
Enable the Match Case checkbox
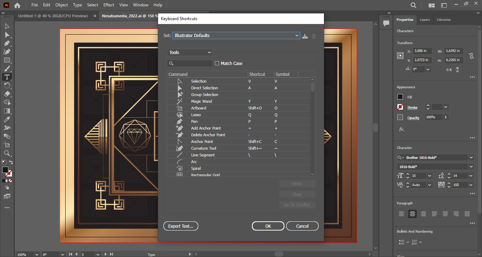point(217,63)
